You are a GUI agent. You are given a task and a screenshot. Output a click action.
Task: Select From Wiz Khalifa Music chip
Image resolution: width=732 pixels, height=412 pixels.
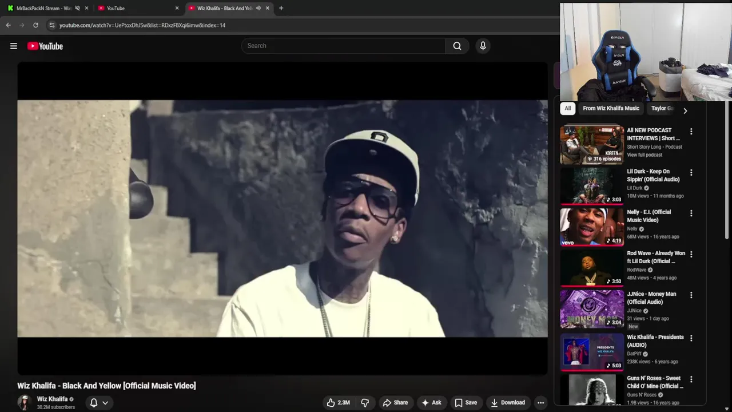(611, 108)
